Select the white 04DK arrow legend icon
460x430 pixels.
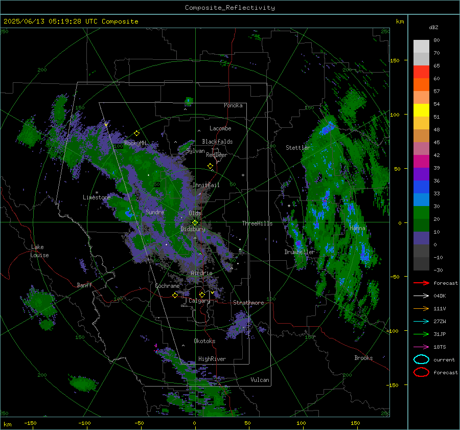(421, 296)
